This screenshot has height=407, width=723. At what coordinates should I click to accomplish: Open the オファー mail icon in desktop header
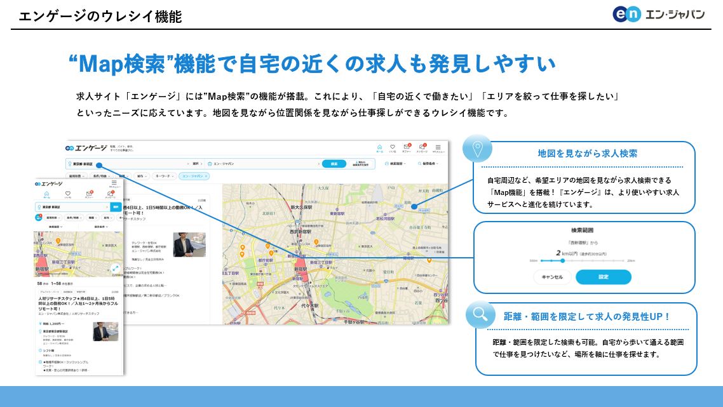pos(407,147)
